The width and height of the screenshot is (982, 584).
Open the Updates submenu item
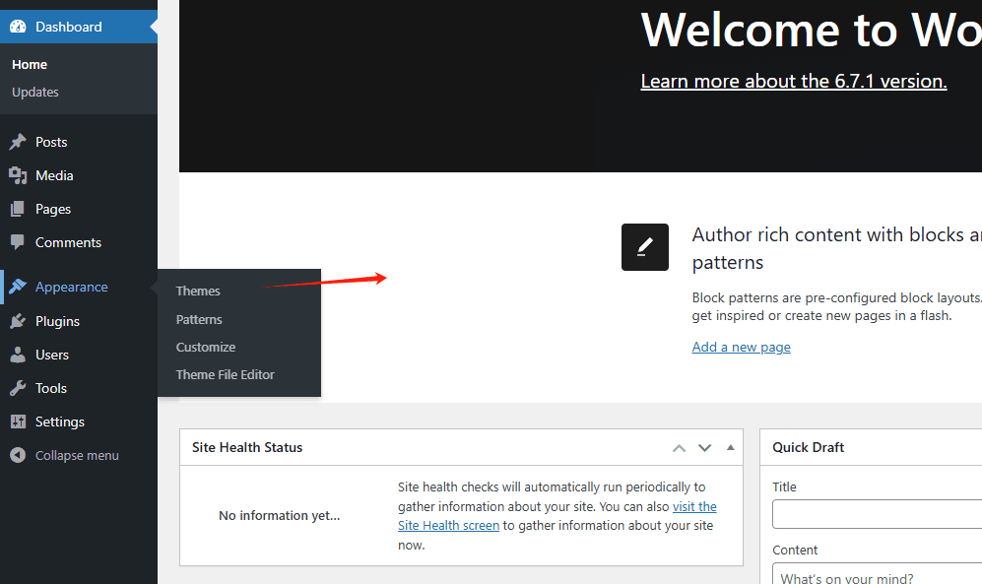pyautogui.click(x=35, y=92)
